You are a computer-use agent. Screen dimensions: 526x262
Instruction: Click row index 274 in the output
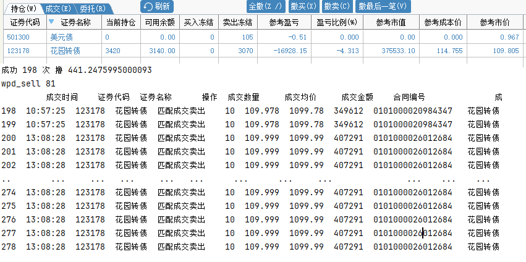7,192
